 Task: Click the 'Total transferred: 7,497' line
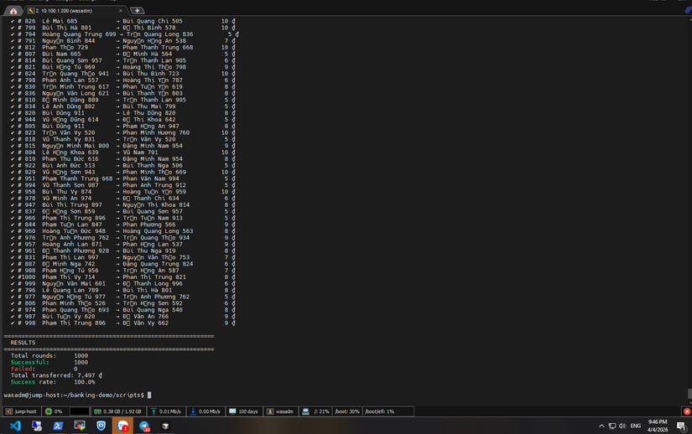[x=56, y=375]
